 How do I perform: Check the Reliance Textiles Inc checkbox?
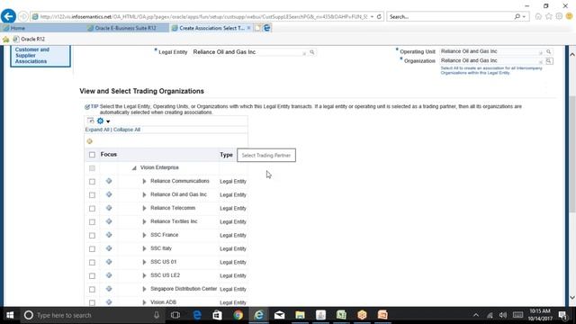[92, 222]
